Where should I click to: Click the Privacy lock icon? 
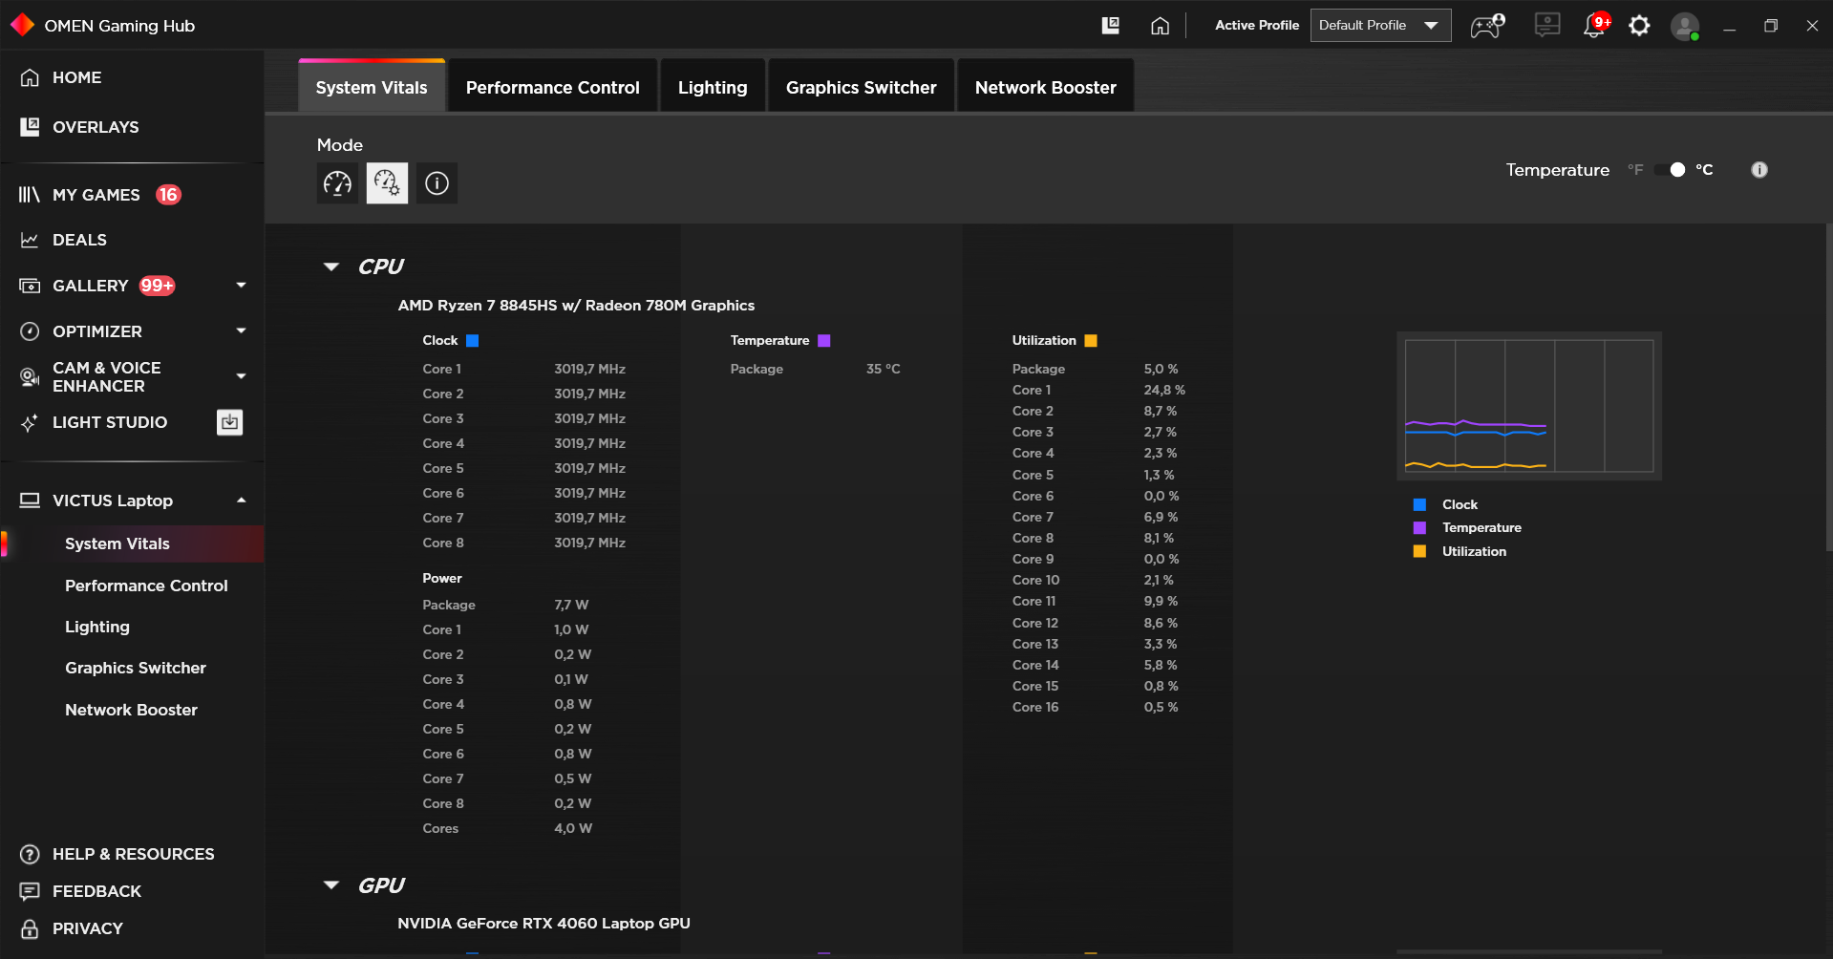pyautogui.click(x=30, y=928)
